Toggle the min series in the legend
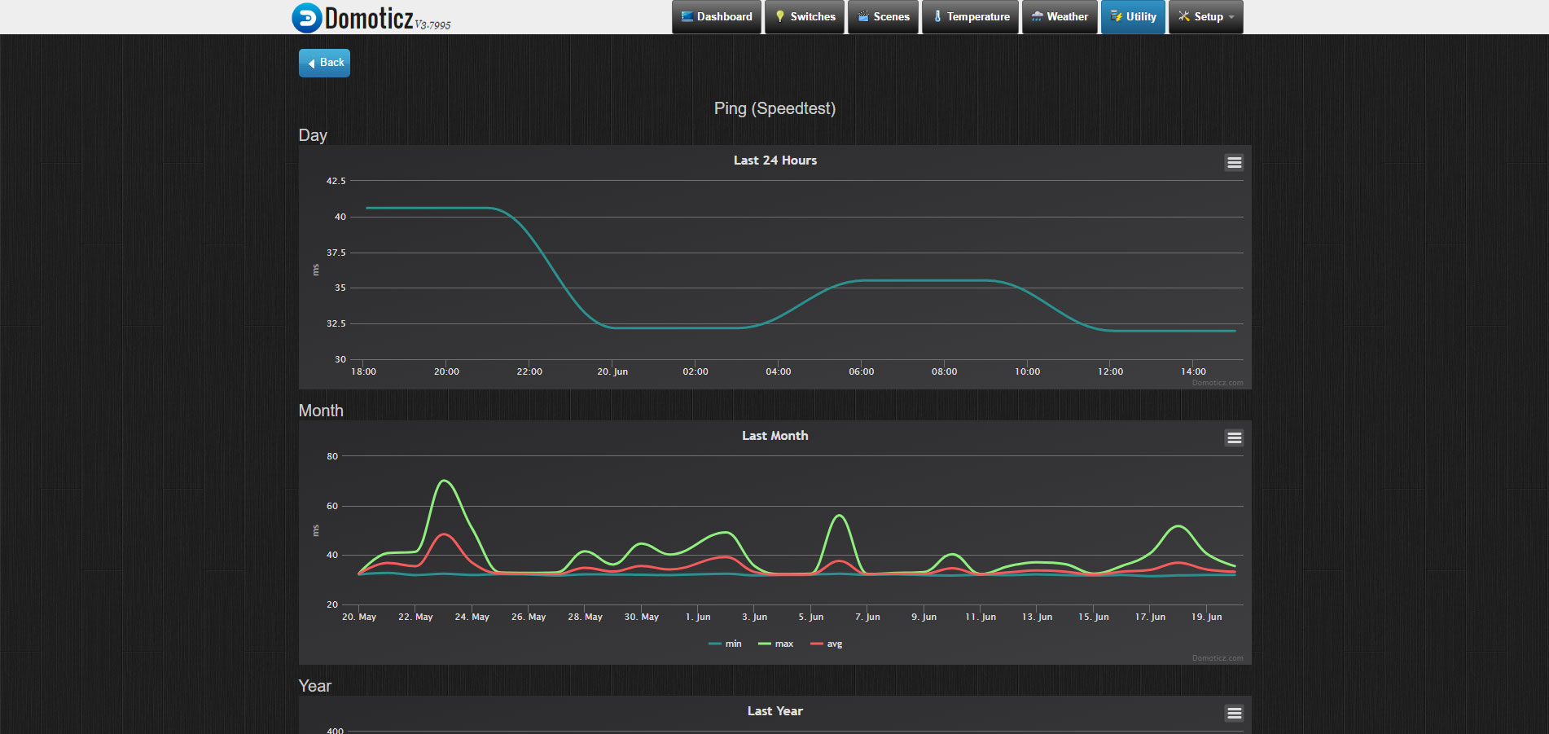This screenshot has height=734, width=1549. point(725,644)
